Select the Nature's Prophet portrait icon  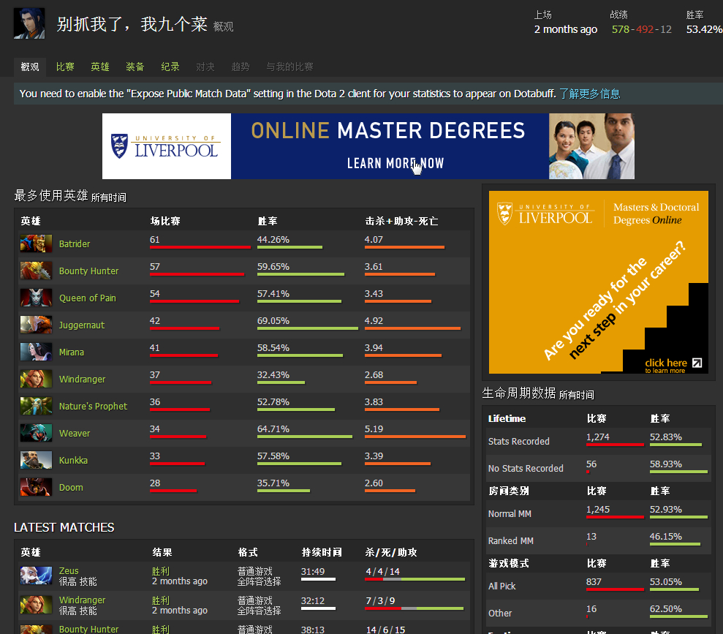(x=36, y=406)
